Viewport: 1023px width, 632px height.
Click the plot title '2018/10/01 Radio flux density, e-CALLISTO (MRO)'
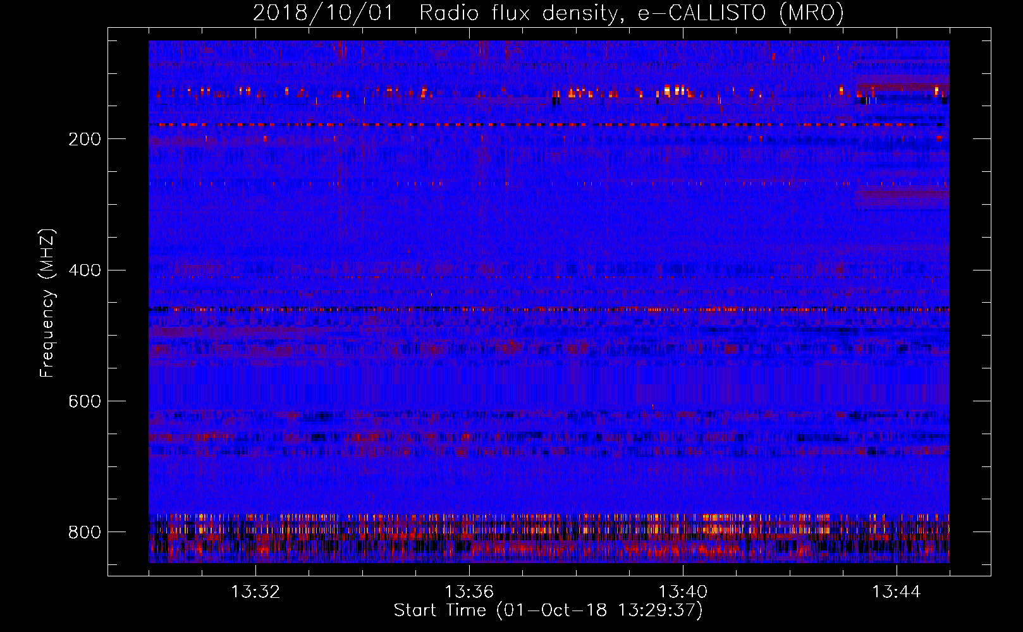tap(548, 13)
